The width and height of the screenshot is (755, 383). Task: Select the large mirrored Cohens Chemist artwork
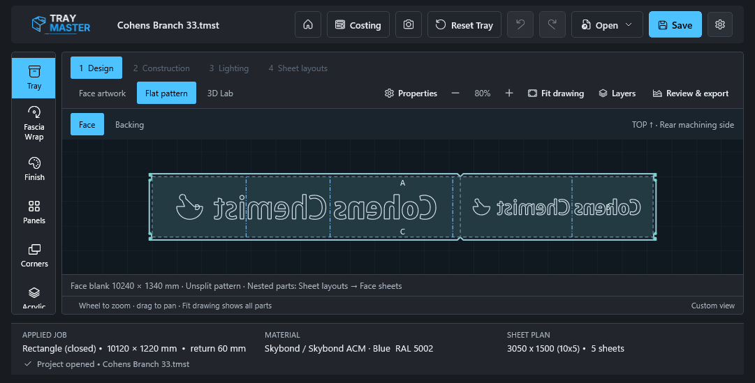306,207
